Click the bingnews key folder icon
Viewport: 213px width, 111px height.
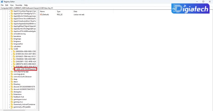(x=12, y=41)
